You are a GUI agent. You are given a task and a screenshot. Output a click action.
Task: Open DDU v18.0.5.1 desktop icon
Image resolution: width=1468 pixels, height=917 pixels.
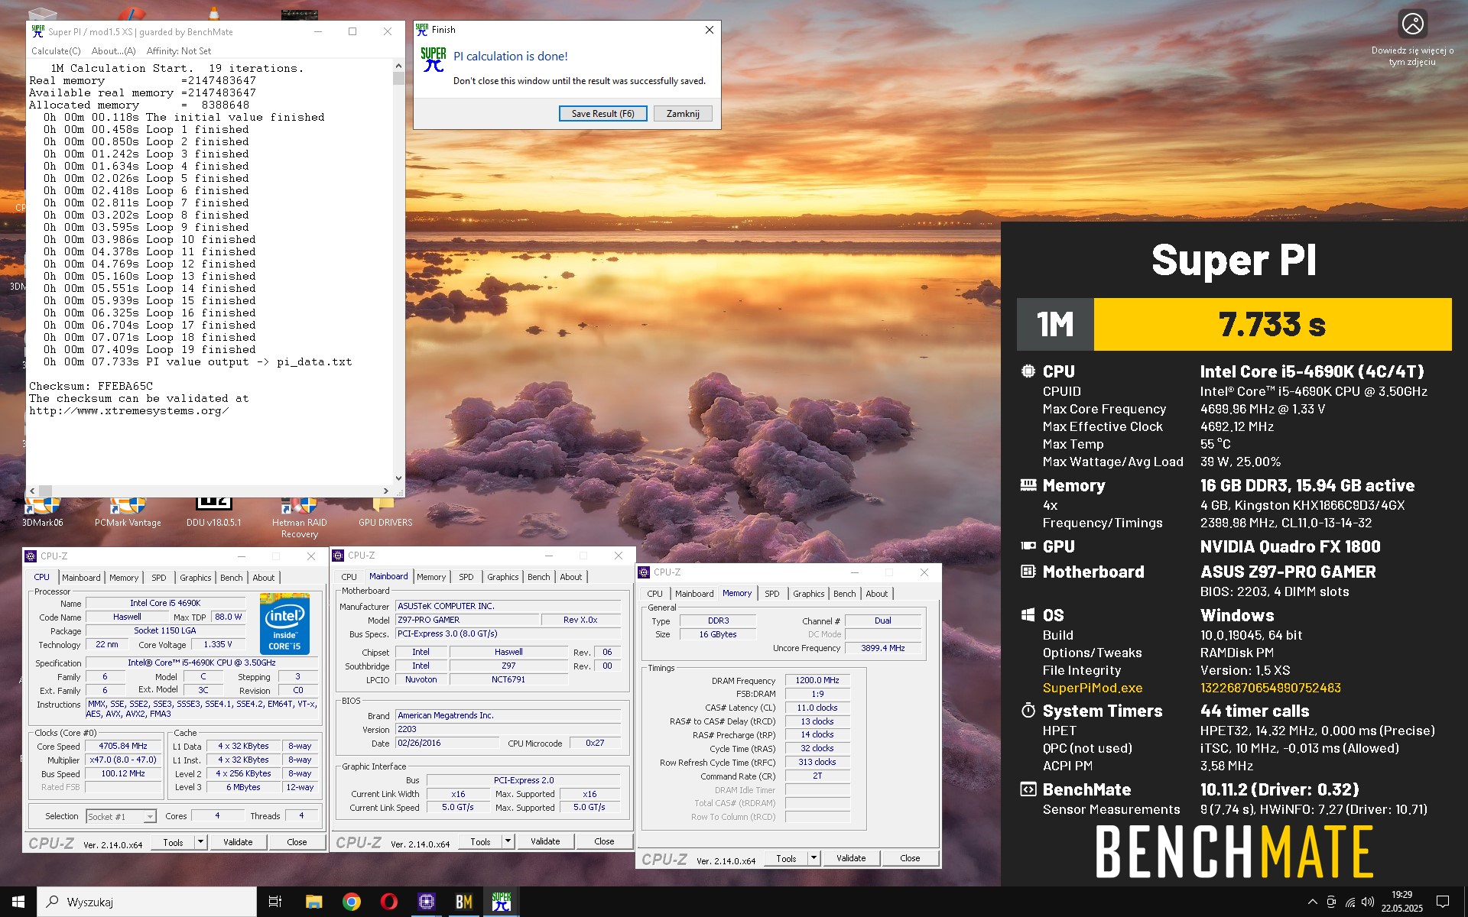coord(213,513)
